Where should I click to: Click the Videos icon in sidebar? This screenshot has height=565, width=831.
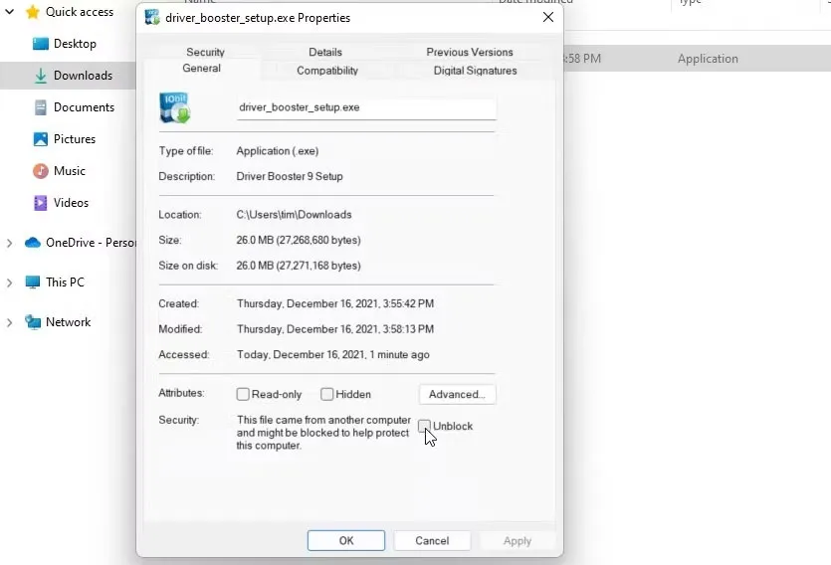tap(40, 203)
